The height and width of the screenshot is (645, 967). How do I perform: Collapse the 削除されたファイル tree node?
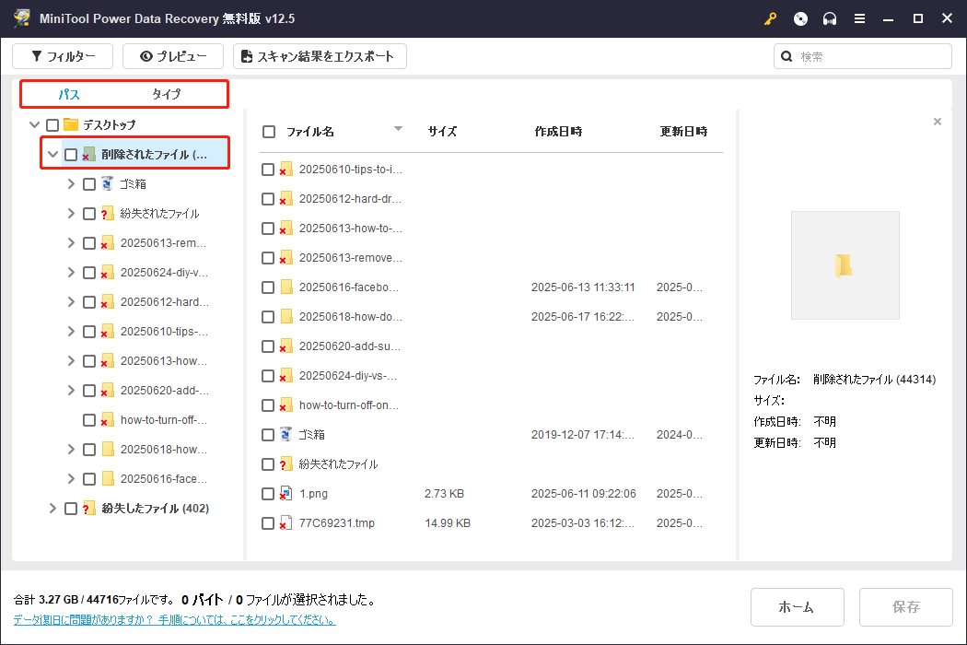[53, 154]
